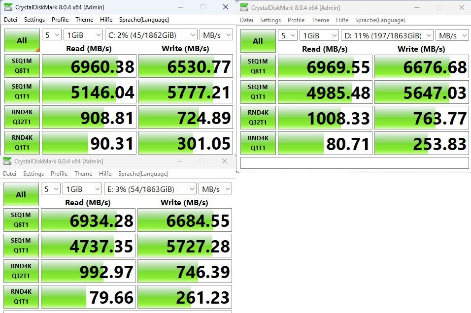Open Datei menu in E: window
471x313 pixels.
[10, 173]
